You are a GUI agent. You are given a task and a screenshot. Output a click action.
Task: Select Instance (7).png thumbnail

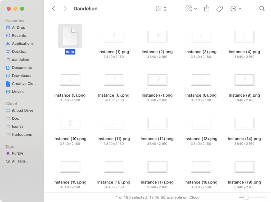click(x=157, y=79)
